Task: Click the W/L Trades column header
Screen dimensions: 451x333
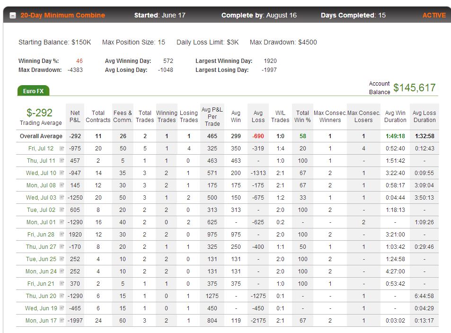Action: click(x=280, y=116)
